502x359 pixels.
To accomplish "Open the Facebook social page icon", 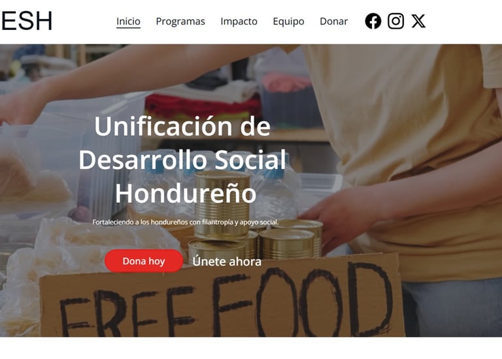I will click(373, 21).
